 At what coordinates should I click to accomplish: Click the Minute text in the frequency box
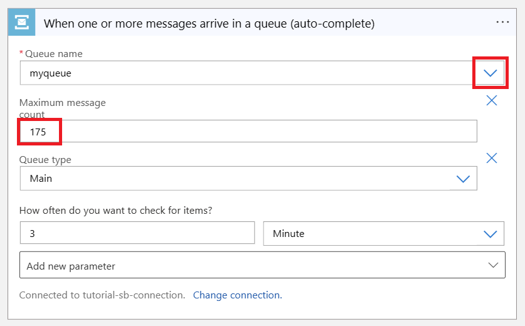289,234
